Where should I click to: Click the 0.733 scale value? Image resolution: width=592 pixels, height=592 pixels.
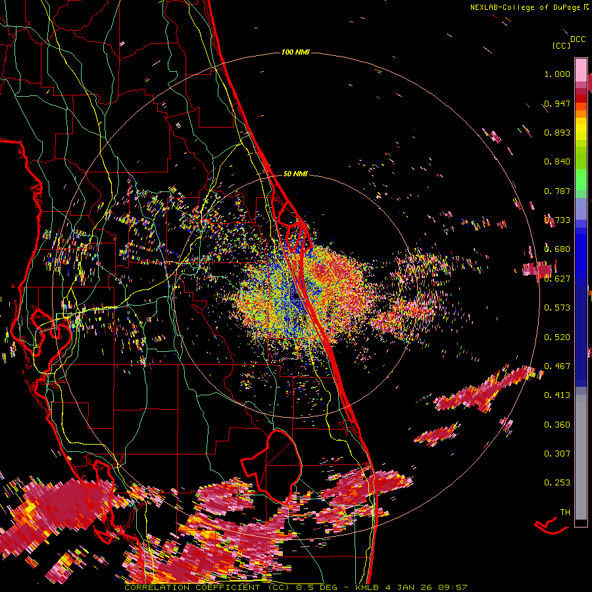[557, 220]
